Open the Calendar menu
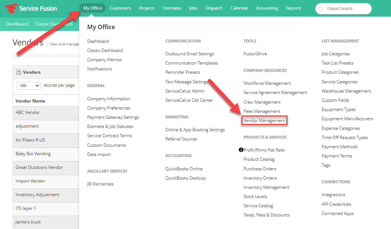The height and width of the screenshot is (229, 391). 239,8
